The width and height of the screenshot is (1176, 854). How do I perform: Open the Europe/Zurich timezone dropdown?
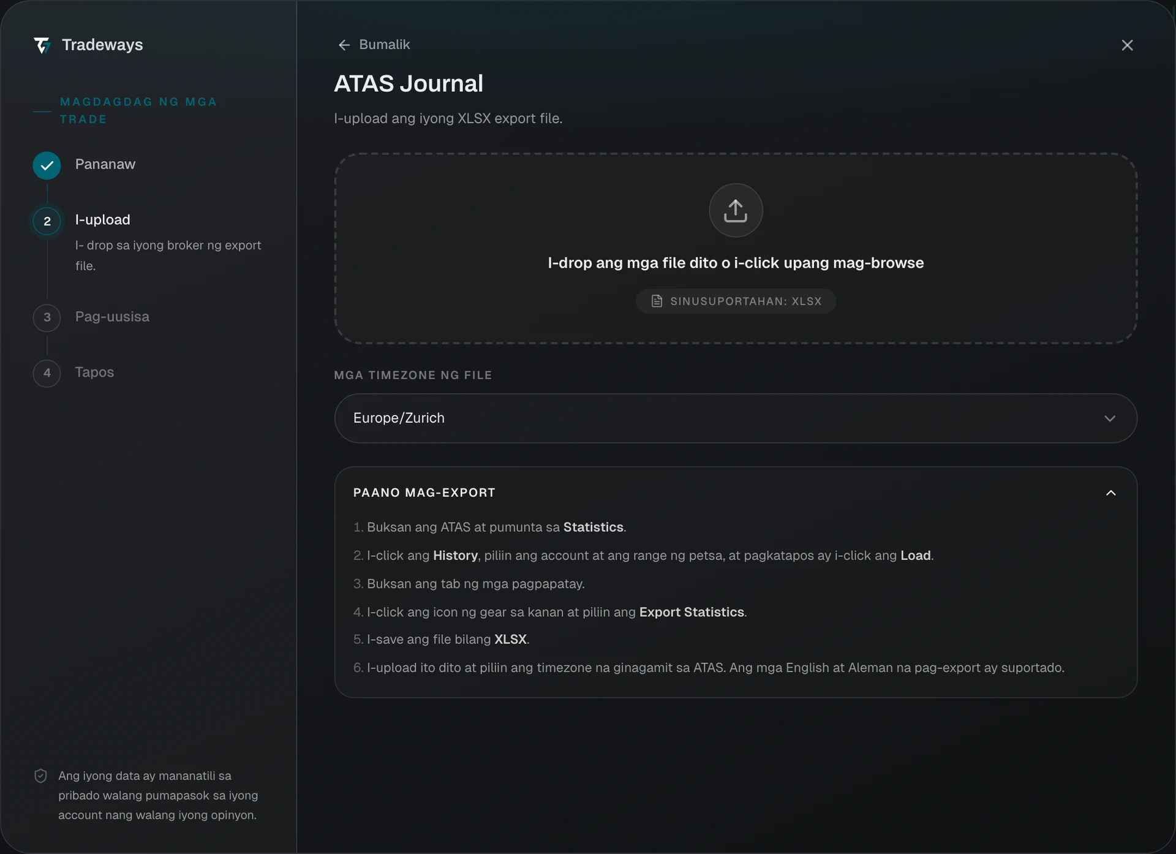coord(736,418)
